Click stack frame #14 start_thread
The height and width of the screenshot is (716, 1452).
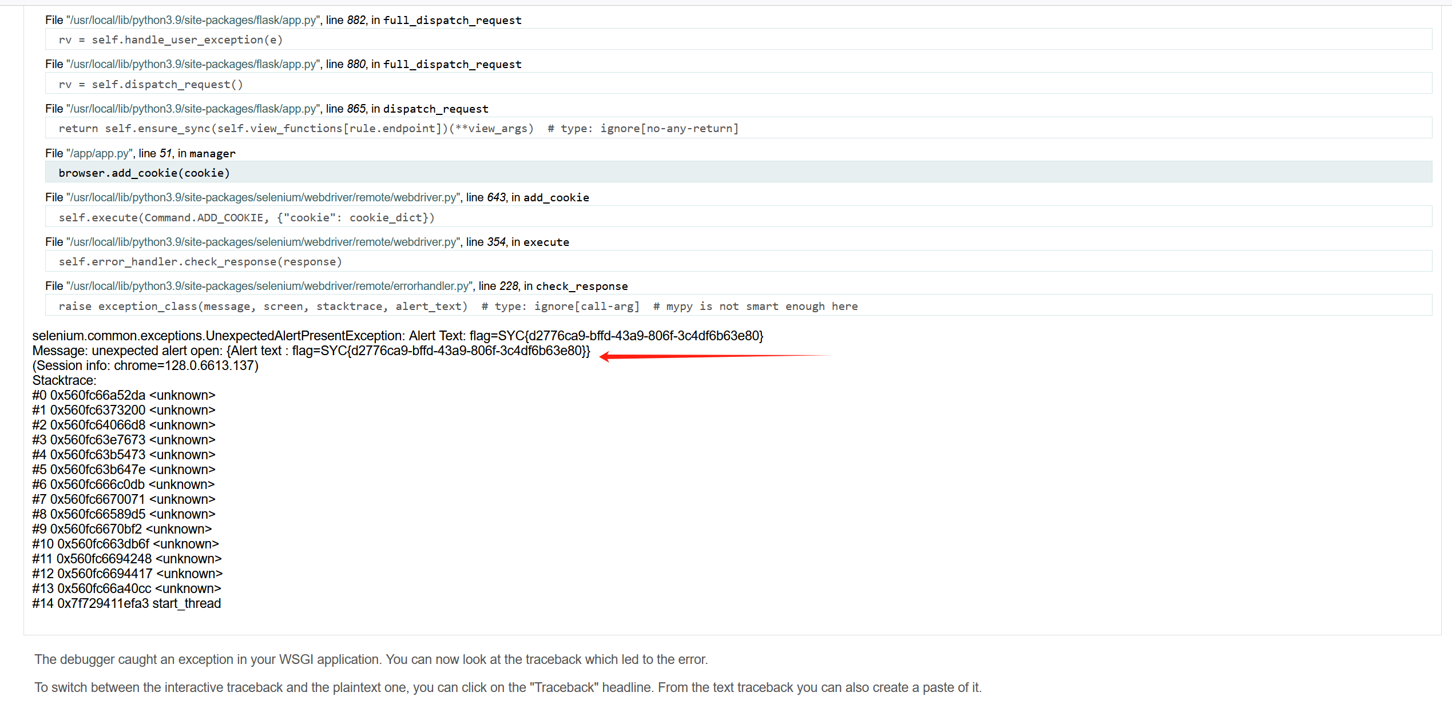[126, 603]
